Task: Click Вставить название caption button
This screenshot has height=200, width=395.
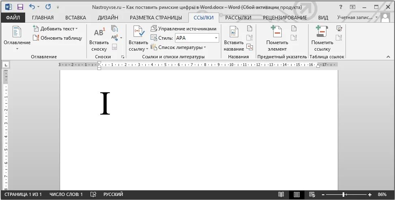Action: click(x=234, y=39)
